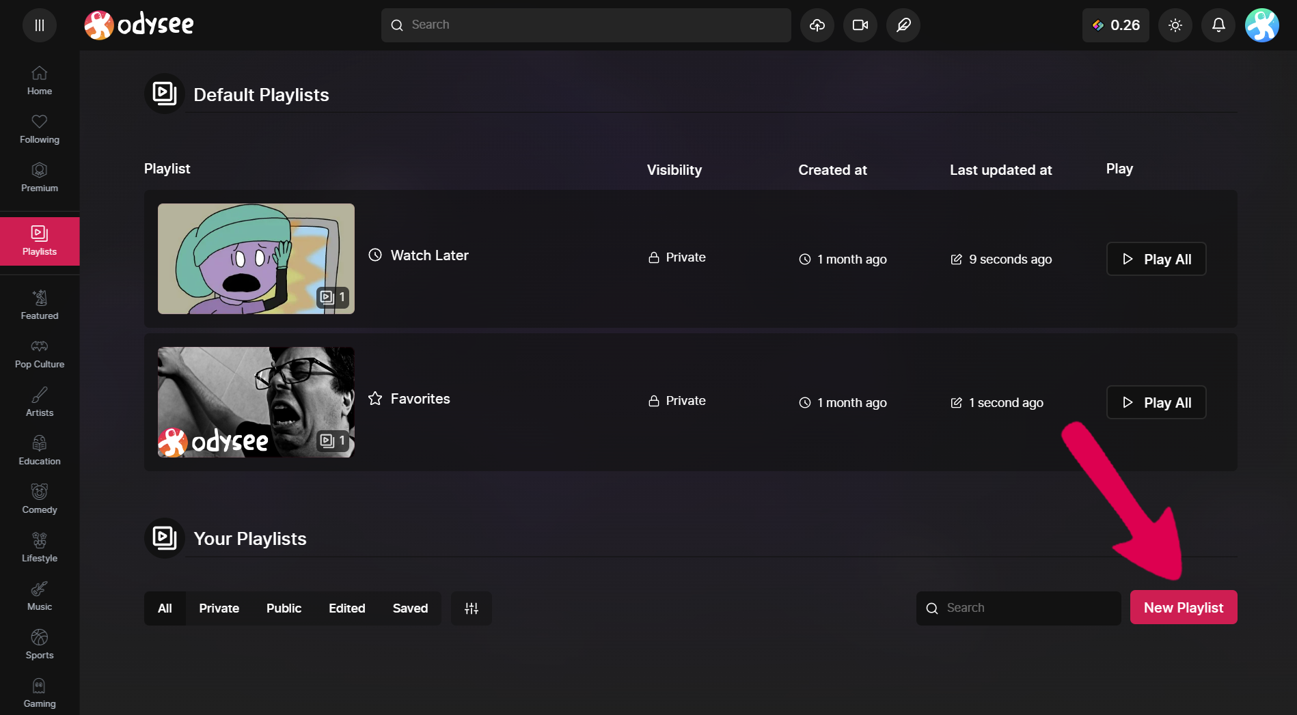The width and height of the screenshot is (1297, 715).
Task: Open the 0.26 credits balance
Action: click(x=1115, y=25)
